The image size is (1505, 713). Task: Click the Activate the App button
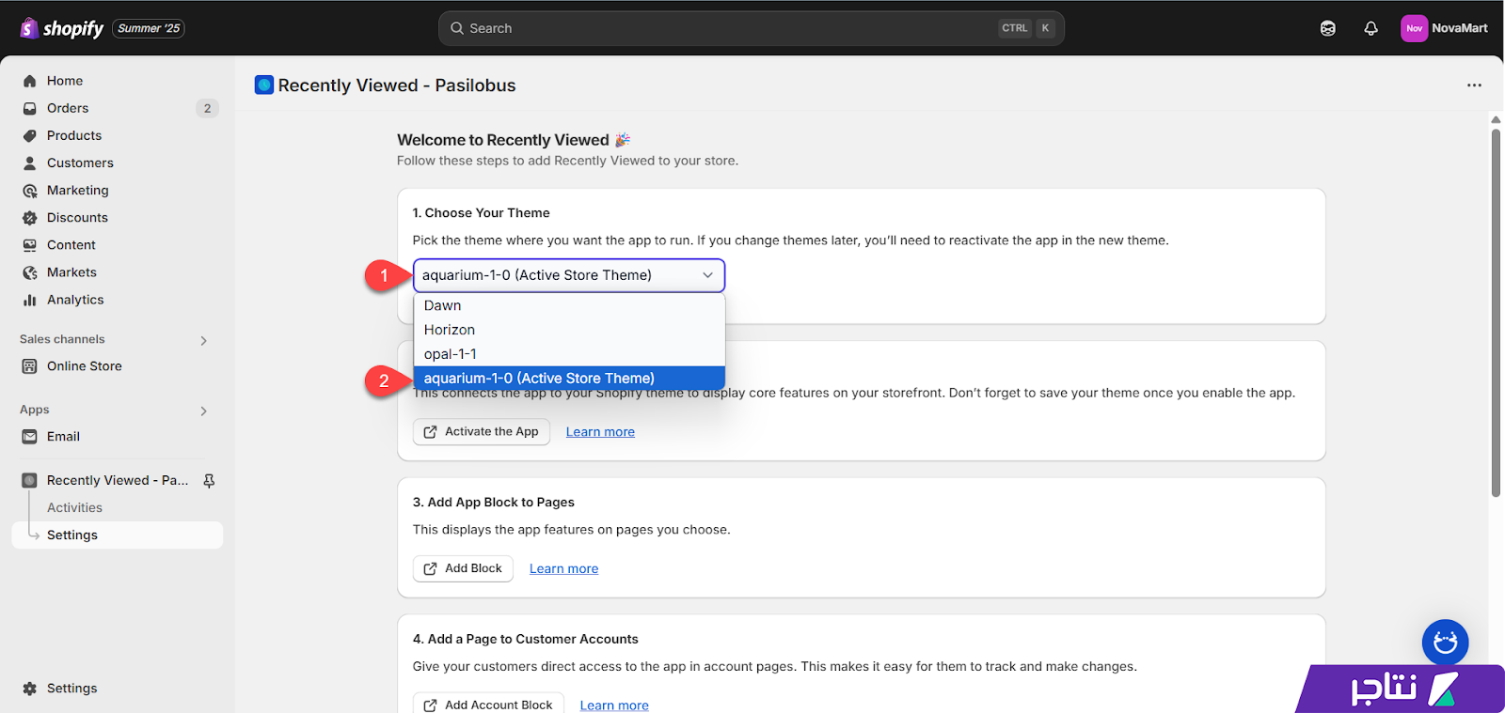481,431
